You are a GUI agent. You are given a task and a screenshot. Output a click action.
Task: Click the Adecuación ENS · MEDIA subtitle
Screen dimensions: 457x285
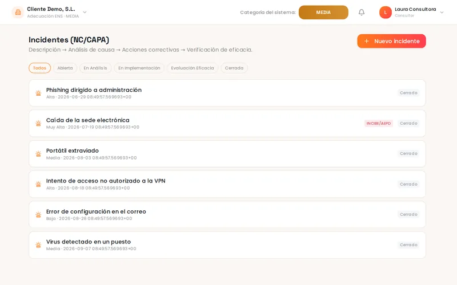(53, 16)
